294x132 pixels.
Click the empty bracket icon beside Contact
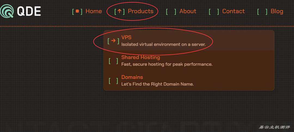(x=214, y=11)
